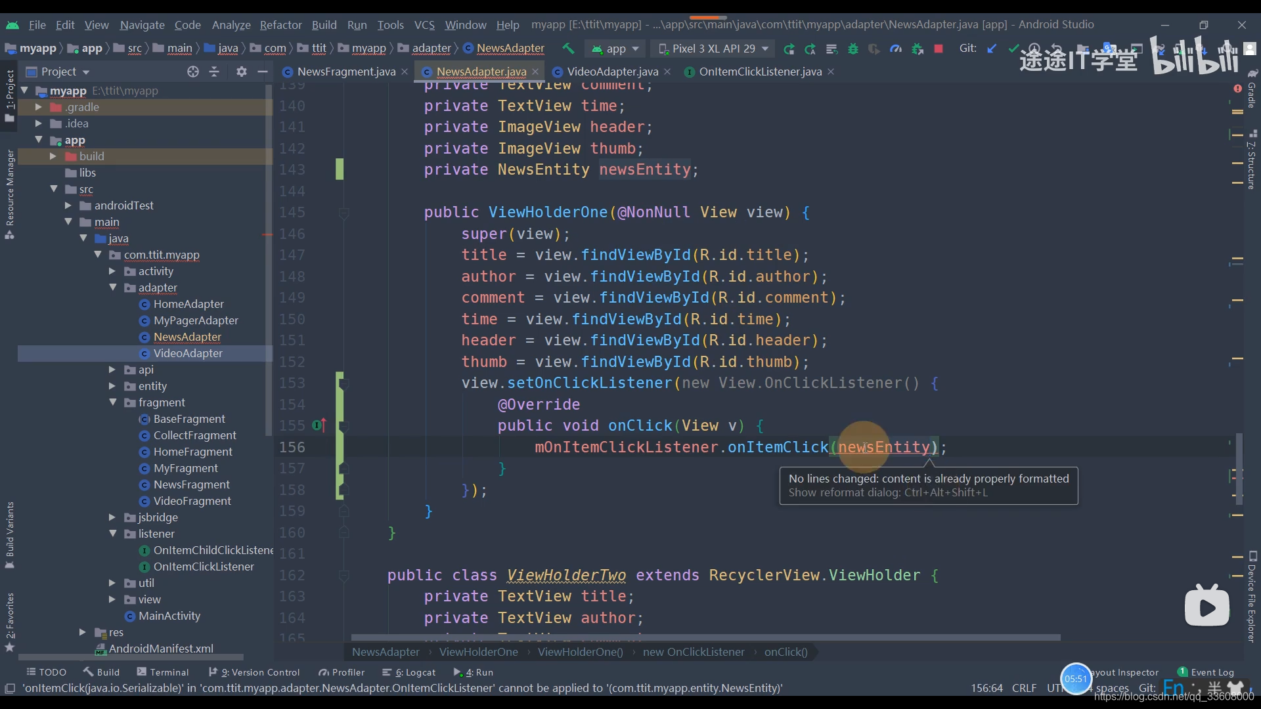Open the Resource Manager side panel

click(x=10, y=194)
